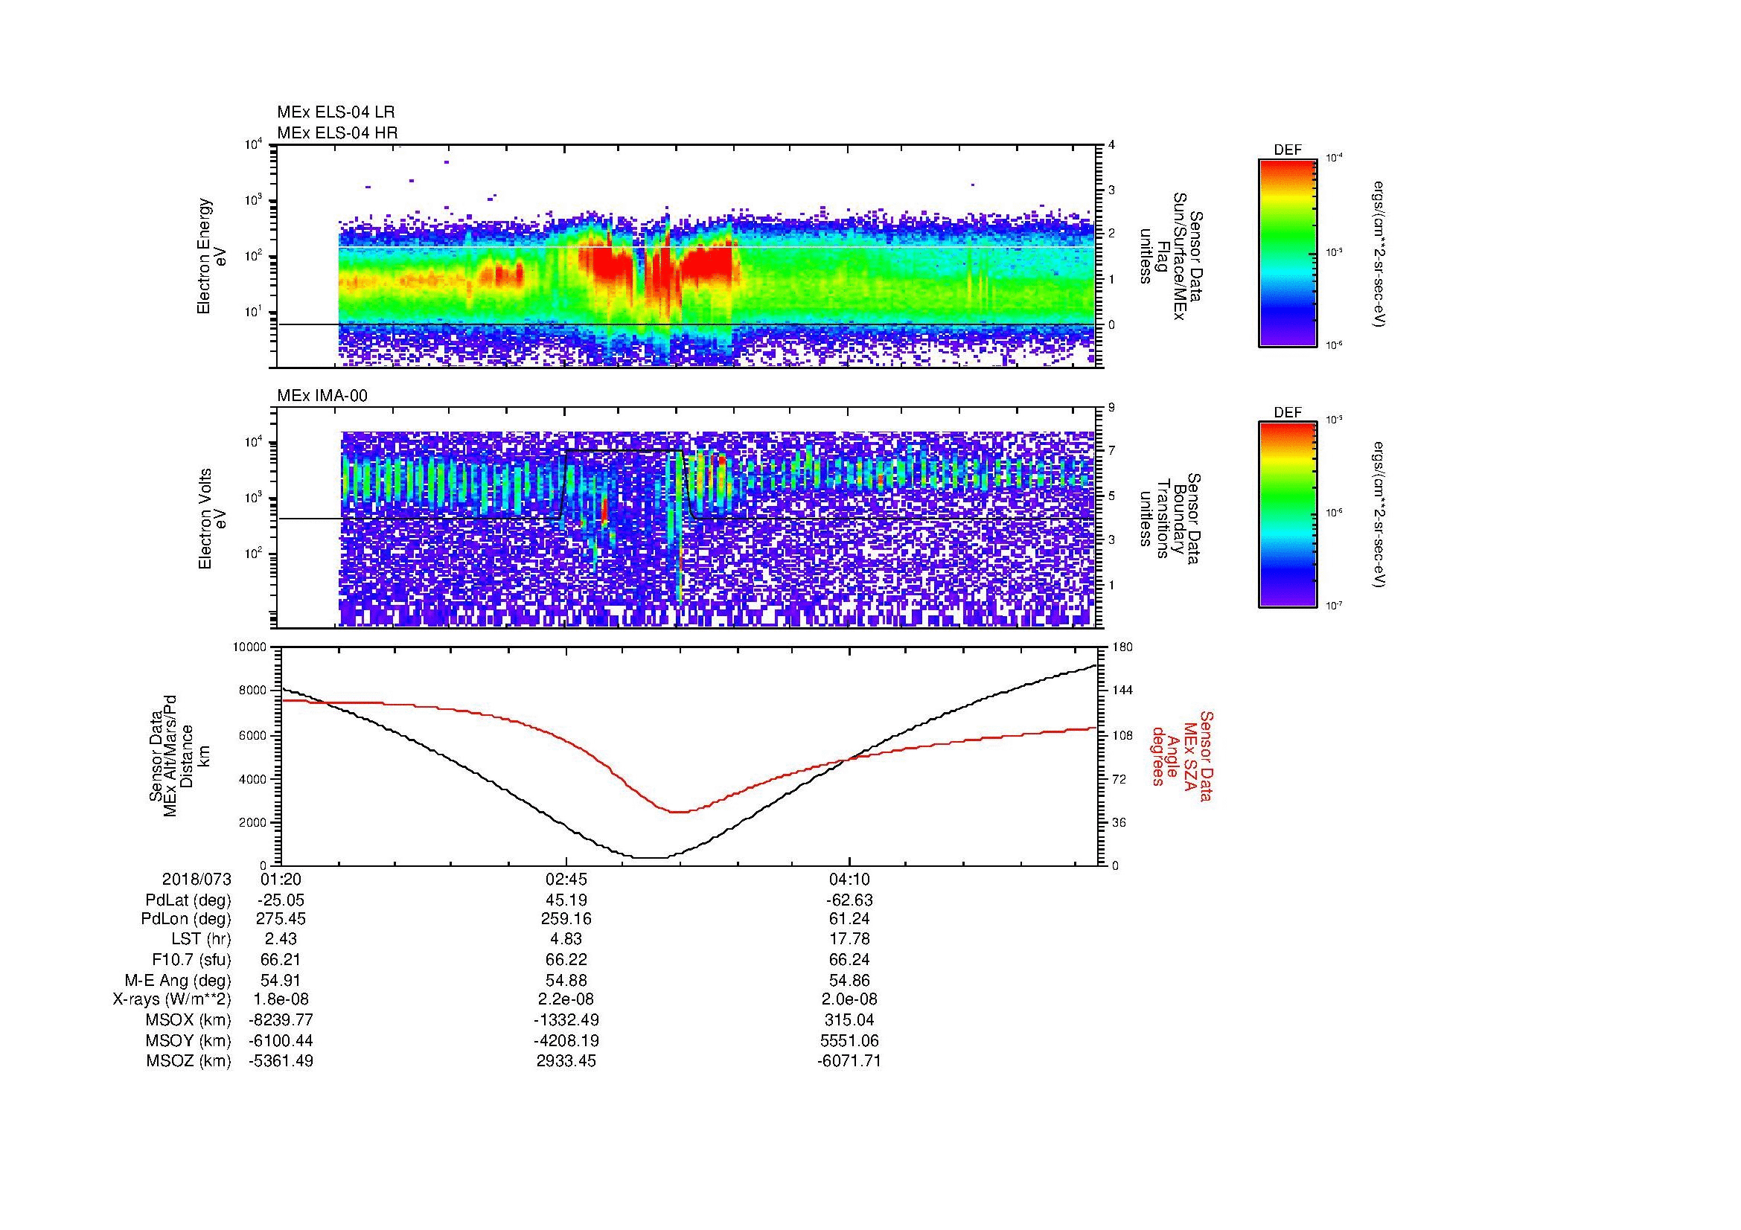Click the 'X-rays (W/m**2)' row label

coord(172,999)
